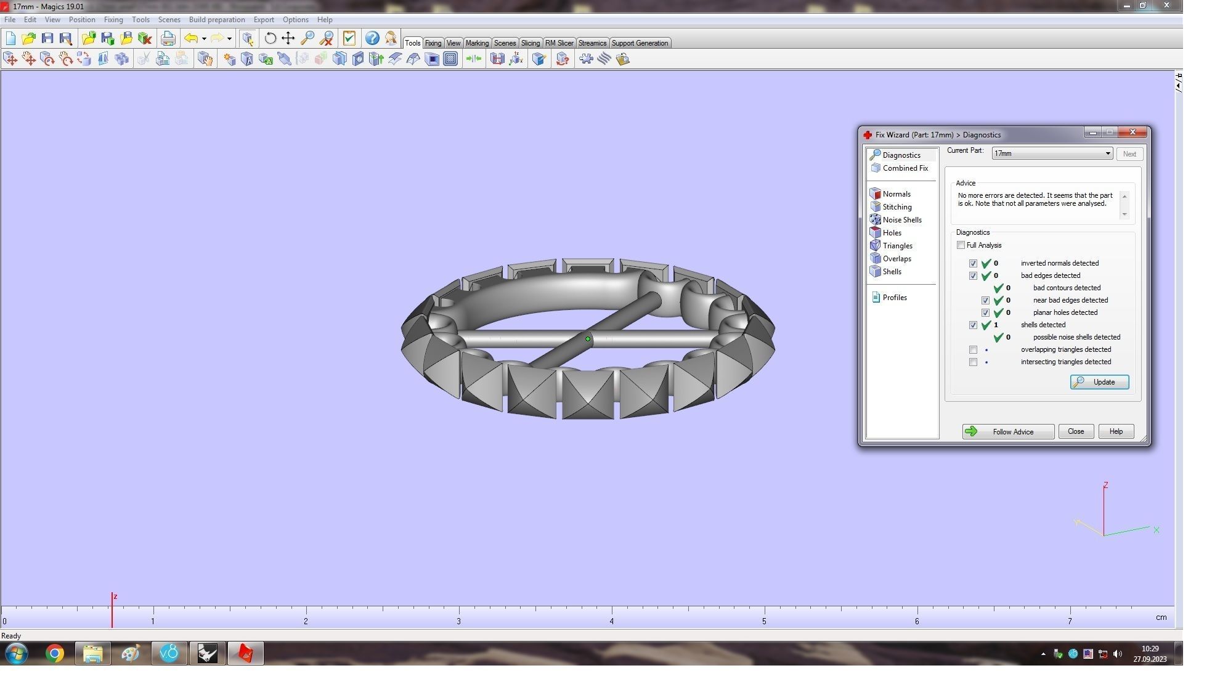
Task: Open the Current Part dropdown
Action: [1107, 153]
